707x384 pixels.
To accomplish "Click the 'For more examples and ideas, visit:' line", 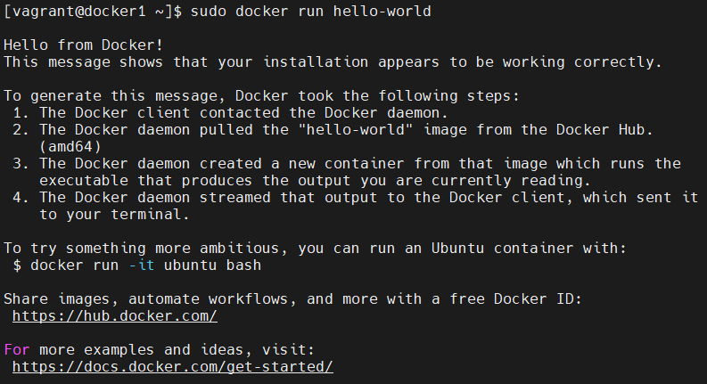I will point(160,350).
